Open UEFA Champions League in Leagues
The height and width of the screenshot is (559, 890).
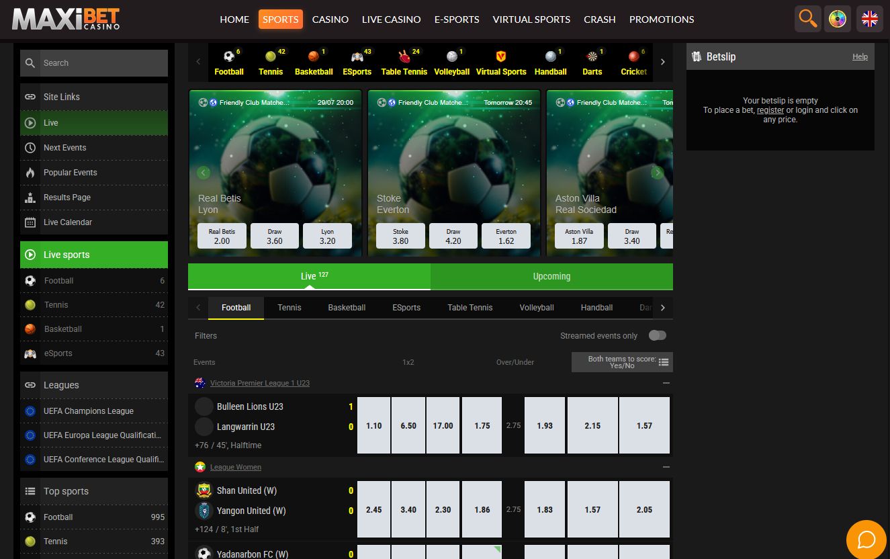[x=94, y=411]
